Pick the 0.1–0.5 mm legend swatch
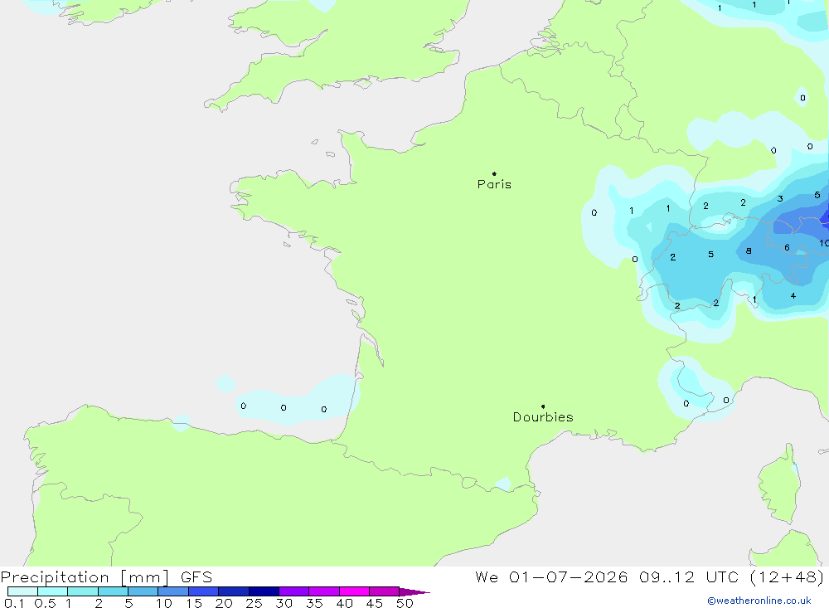This screenshot has height=608, width=829. (x=22, y=591)
